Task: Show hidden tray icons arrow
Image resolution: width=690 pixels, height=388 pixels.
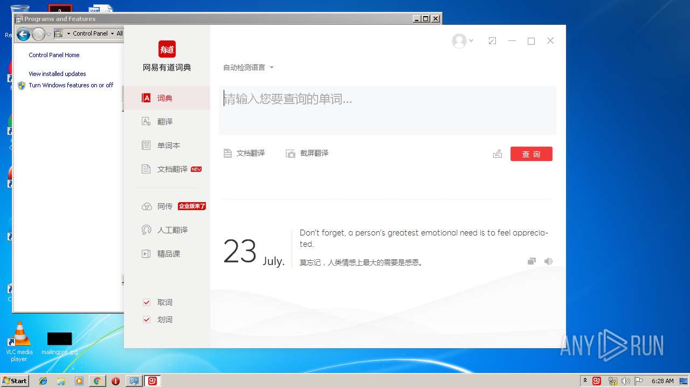Action: tap(585, 381)
